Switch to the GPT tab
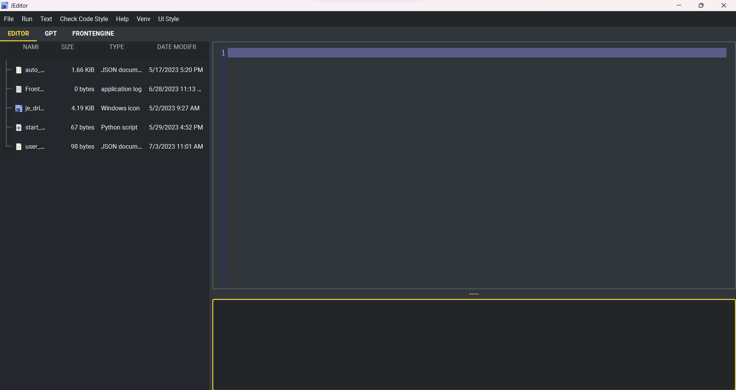The width and height of the screenshot is (736, 390). [x=51, y=33]
